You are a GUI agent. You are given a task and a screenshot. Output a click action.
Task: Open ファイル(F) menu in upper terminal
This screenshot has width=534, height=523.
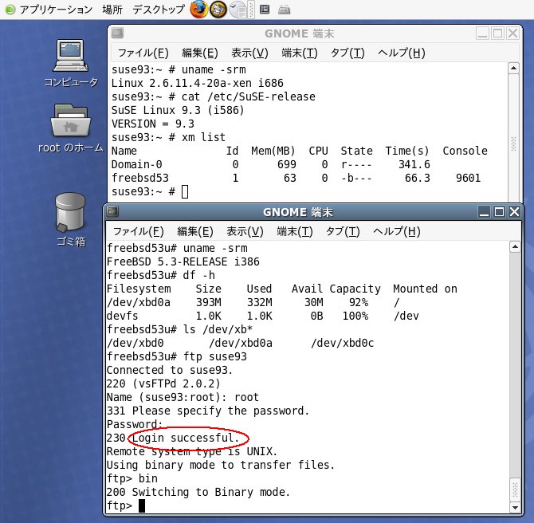[143, 53]
